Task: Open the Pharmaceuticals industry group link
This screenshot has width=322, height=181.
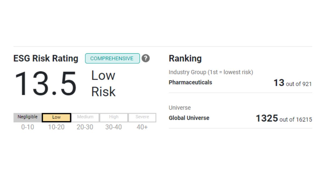Action: [x=190, y=82]
